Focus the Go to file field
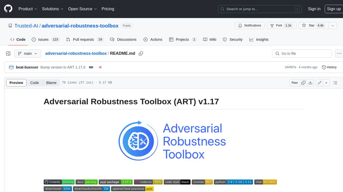 [302, 54]
